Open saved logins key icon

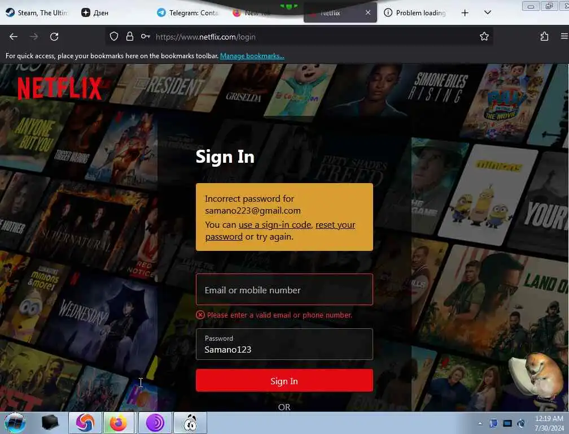point(146,37)
